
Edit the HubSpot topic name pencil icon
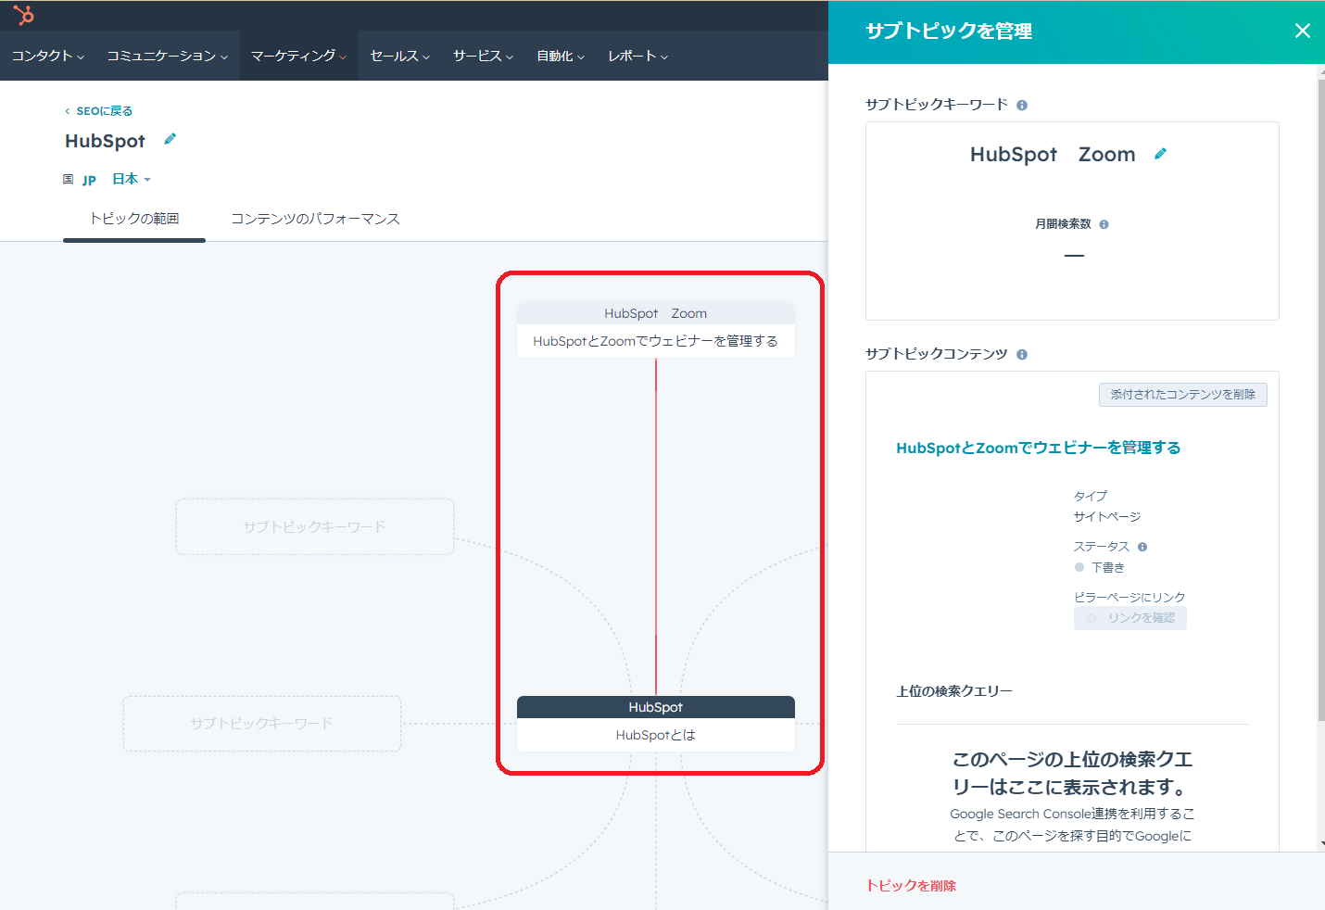[170, 139]
